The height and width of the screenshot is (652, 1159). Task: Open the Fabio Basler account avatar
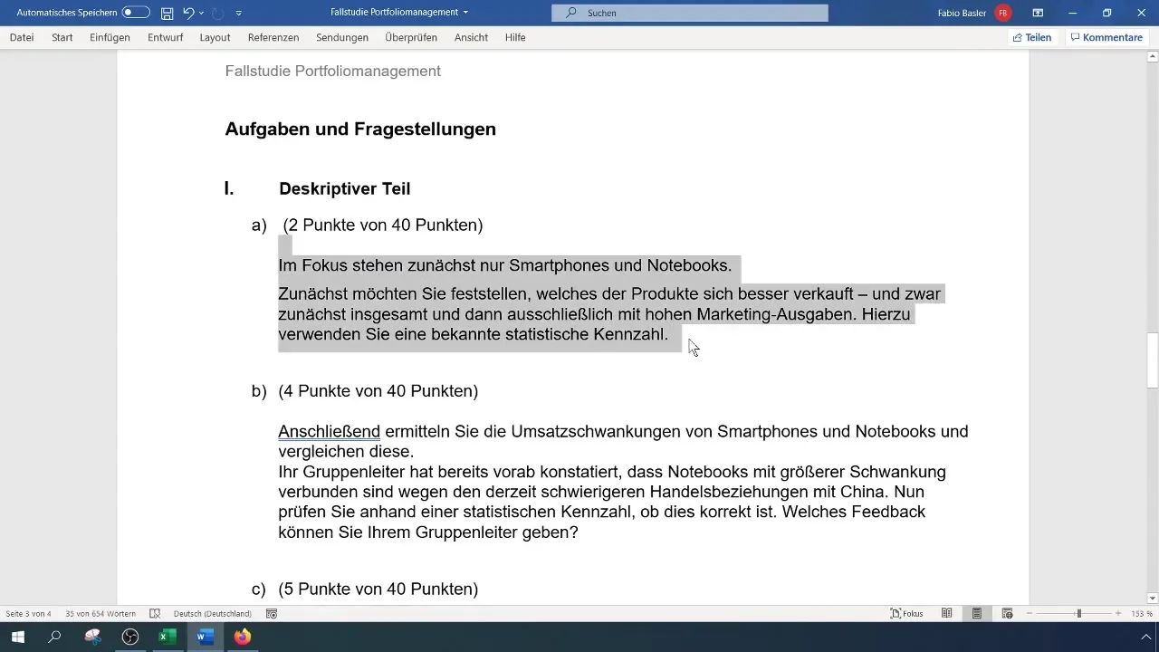(1003, 13)
